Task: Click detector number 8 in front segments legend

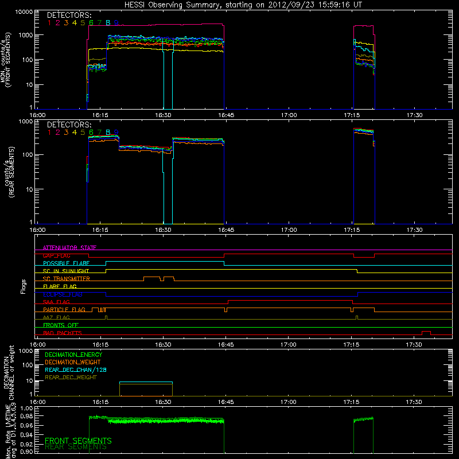Action: (x=108, y=22)
